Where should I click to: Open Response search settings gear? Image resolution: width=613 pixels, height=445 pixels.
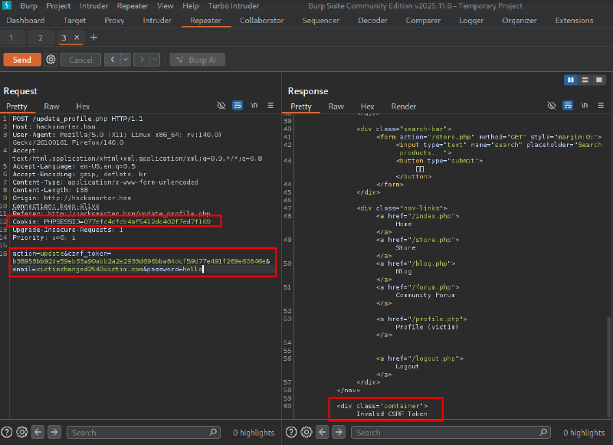[306, 432]
